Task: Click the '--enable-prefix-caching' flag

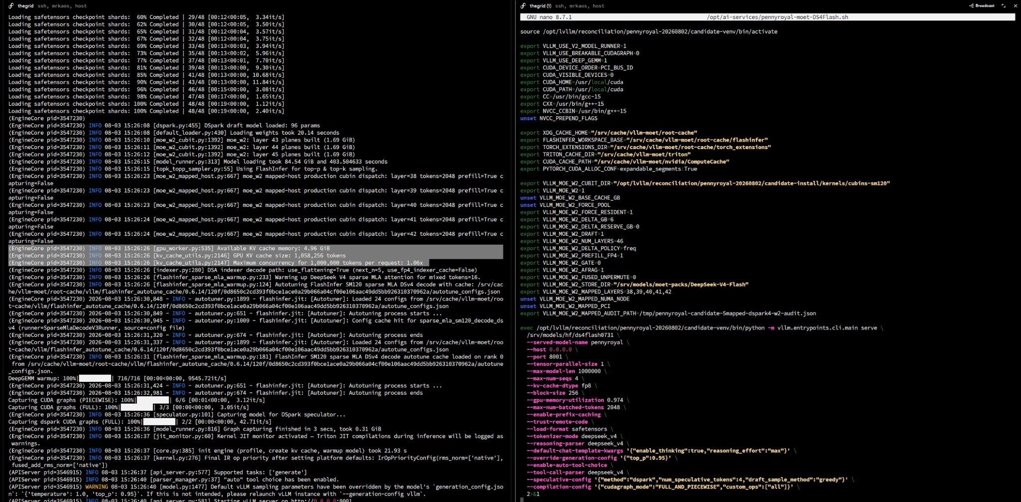Action: coord(563,415)
